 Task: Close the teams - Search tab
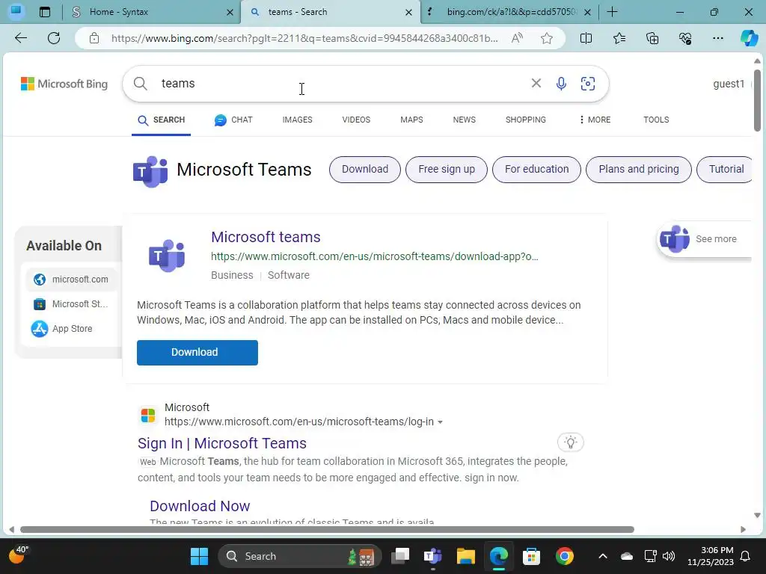(409, 12)
